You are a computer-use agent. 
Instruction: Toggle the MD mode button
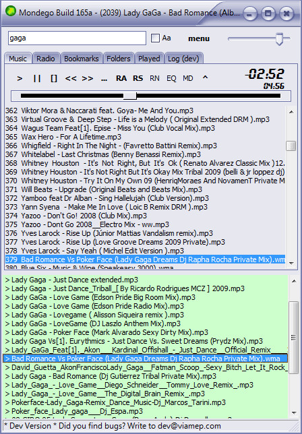coord(188,79)
